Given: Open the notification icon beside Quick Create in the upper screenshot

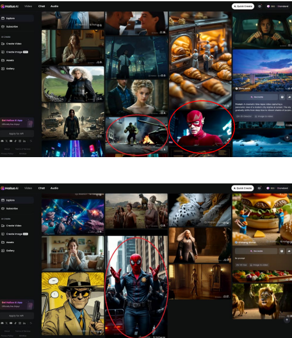Looking at the screenshot, I should [260, 6].
